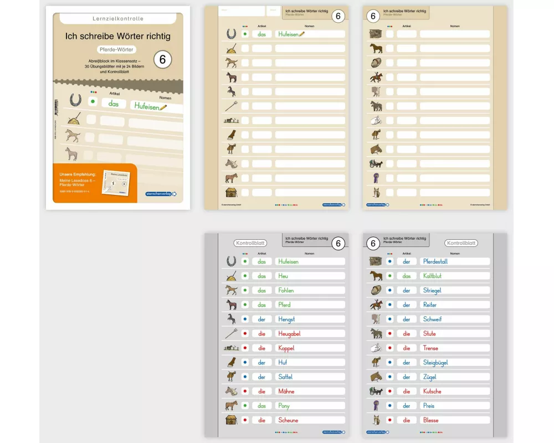Select the rider picture next to 'Reiter'
Viewport: 554px width, 443px height.
coord(376,305)
